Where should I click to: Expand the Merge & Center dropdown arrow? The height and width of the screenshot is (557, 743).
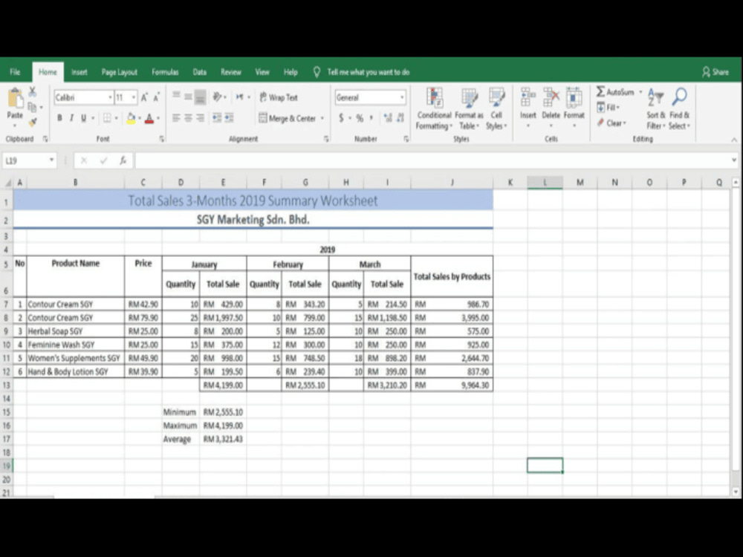coord(322,118)
